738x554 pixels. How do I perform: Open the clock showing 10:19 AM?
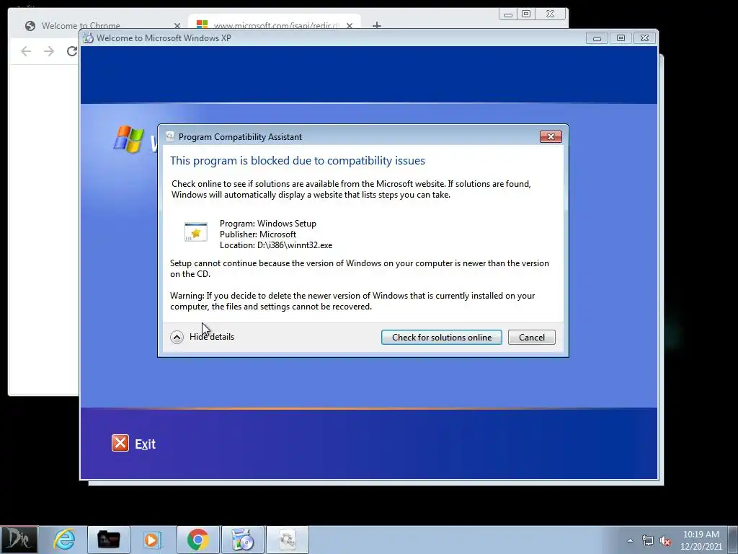pos(701,540)
